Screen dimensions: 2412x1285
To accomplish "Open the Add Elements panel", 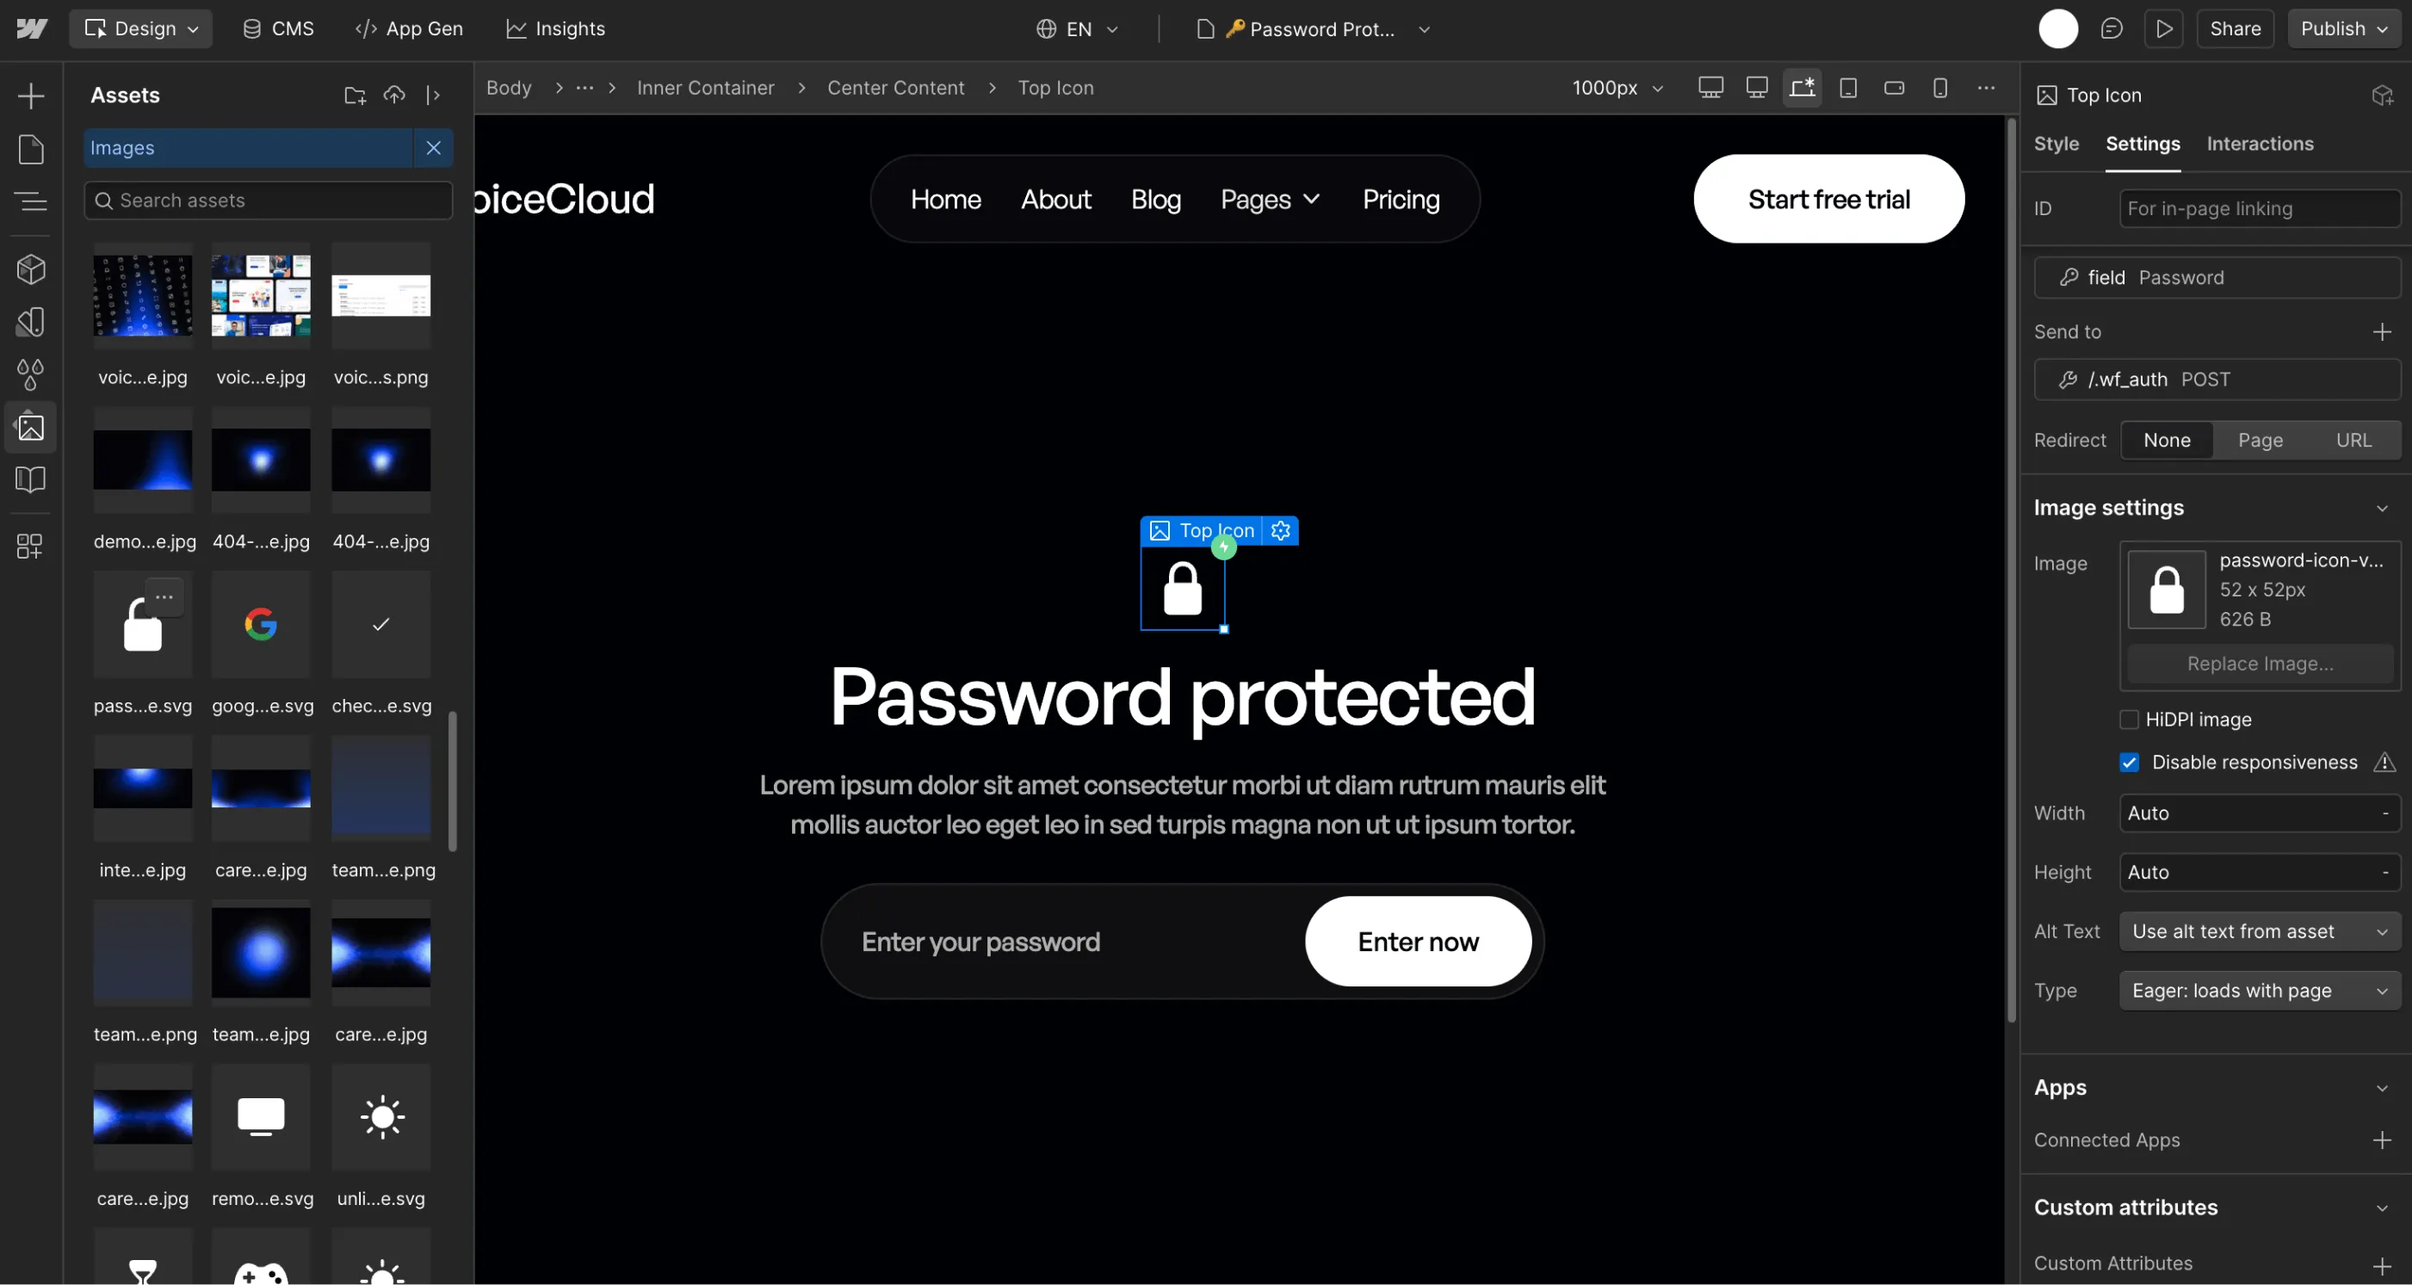I will click(x=31, y=95).
